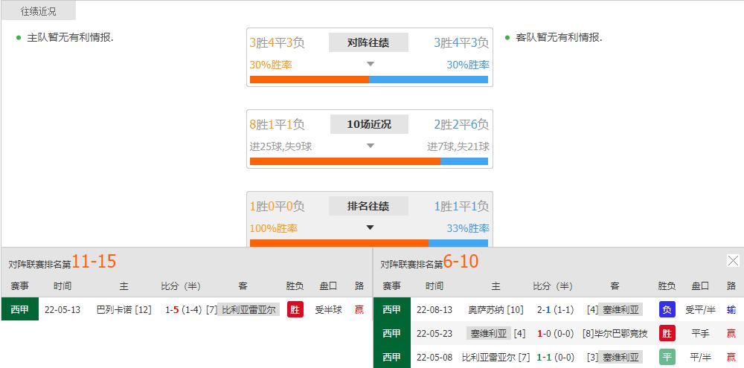Click the orange bar under 对阵往绩
Screen dimensions: 744x368
click(x=310, y=80)
